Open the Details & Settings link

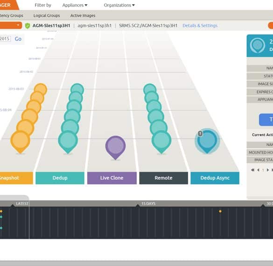200,26
